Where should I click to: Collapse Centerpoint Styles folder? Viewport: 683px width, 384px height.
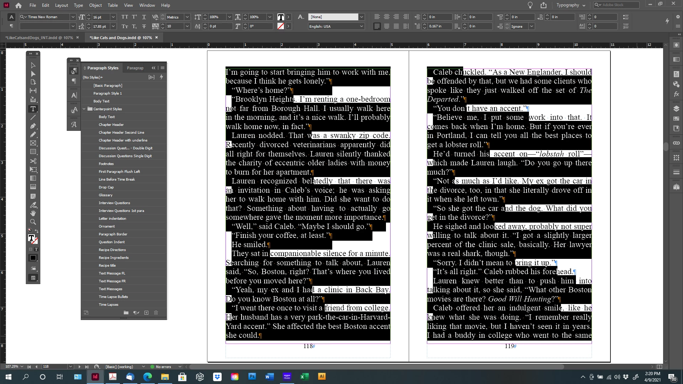tap(84, 109)
